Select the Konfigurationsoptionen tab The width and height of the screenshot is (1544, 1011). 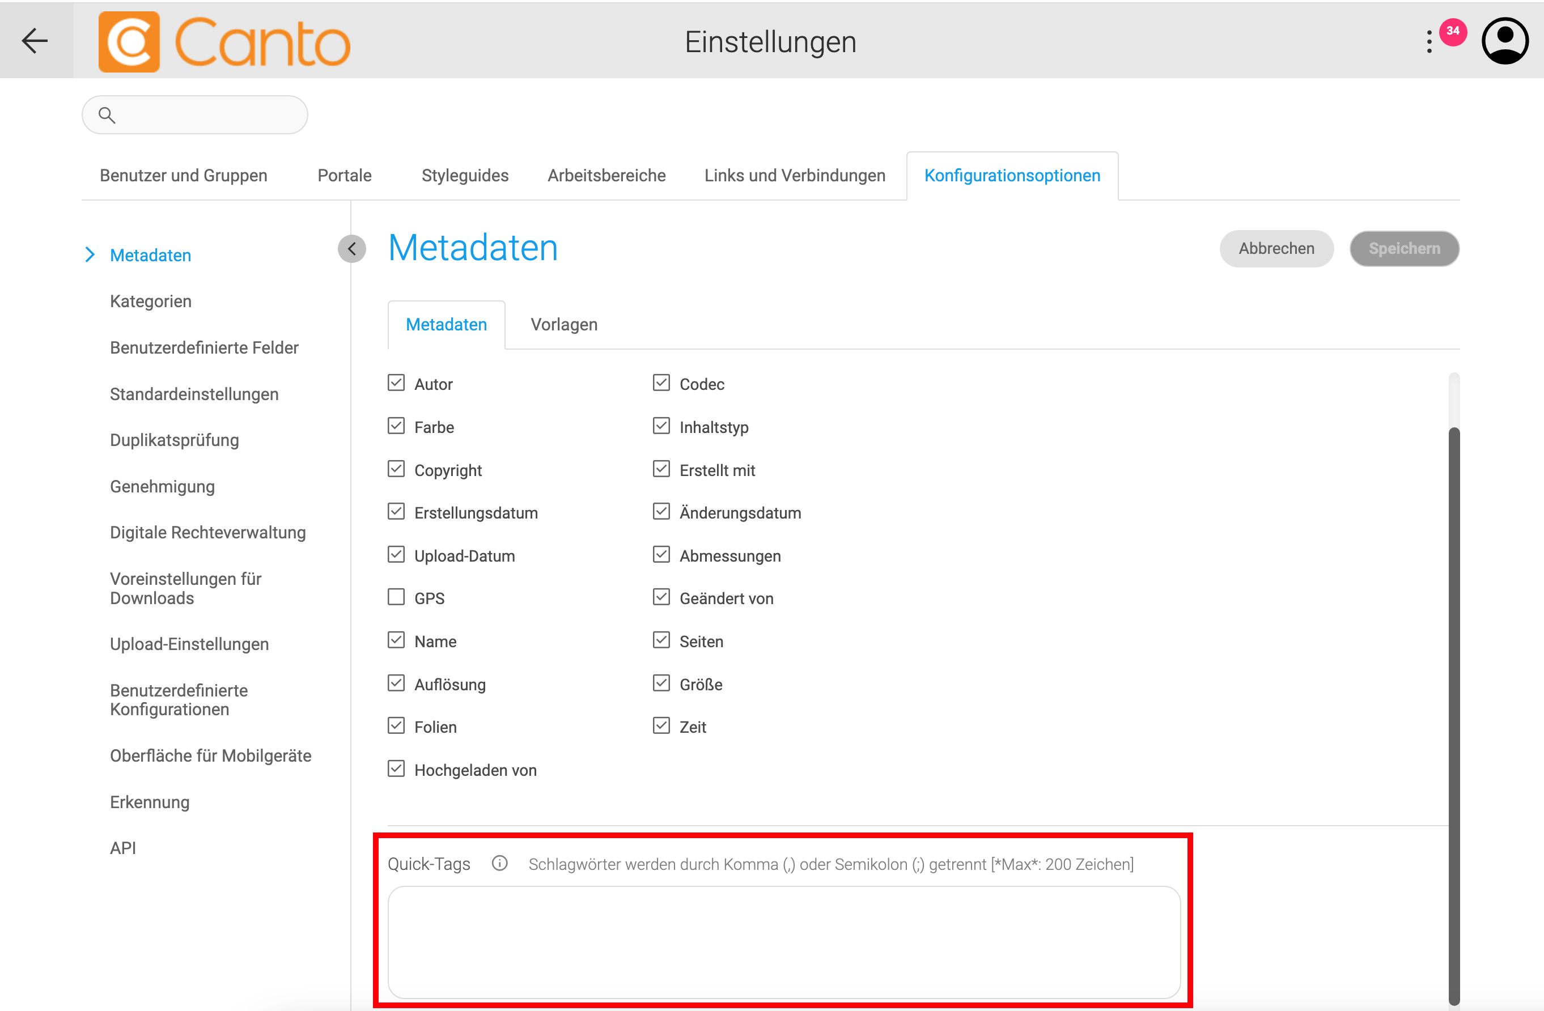pos(1012,176)
